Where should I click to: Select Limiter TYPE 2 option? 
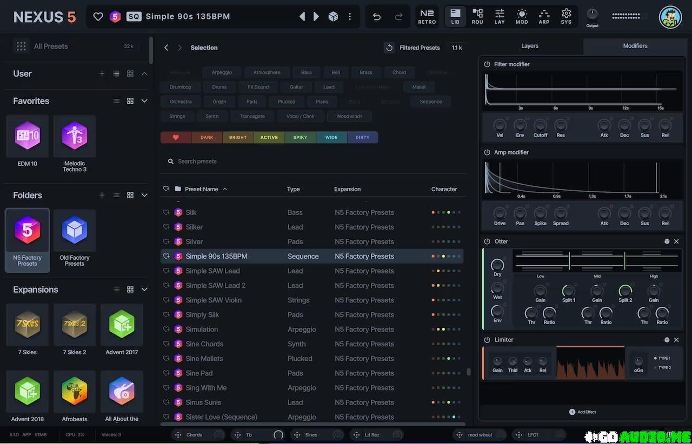click(x=662, y=368)
